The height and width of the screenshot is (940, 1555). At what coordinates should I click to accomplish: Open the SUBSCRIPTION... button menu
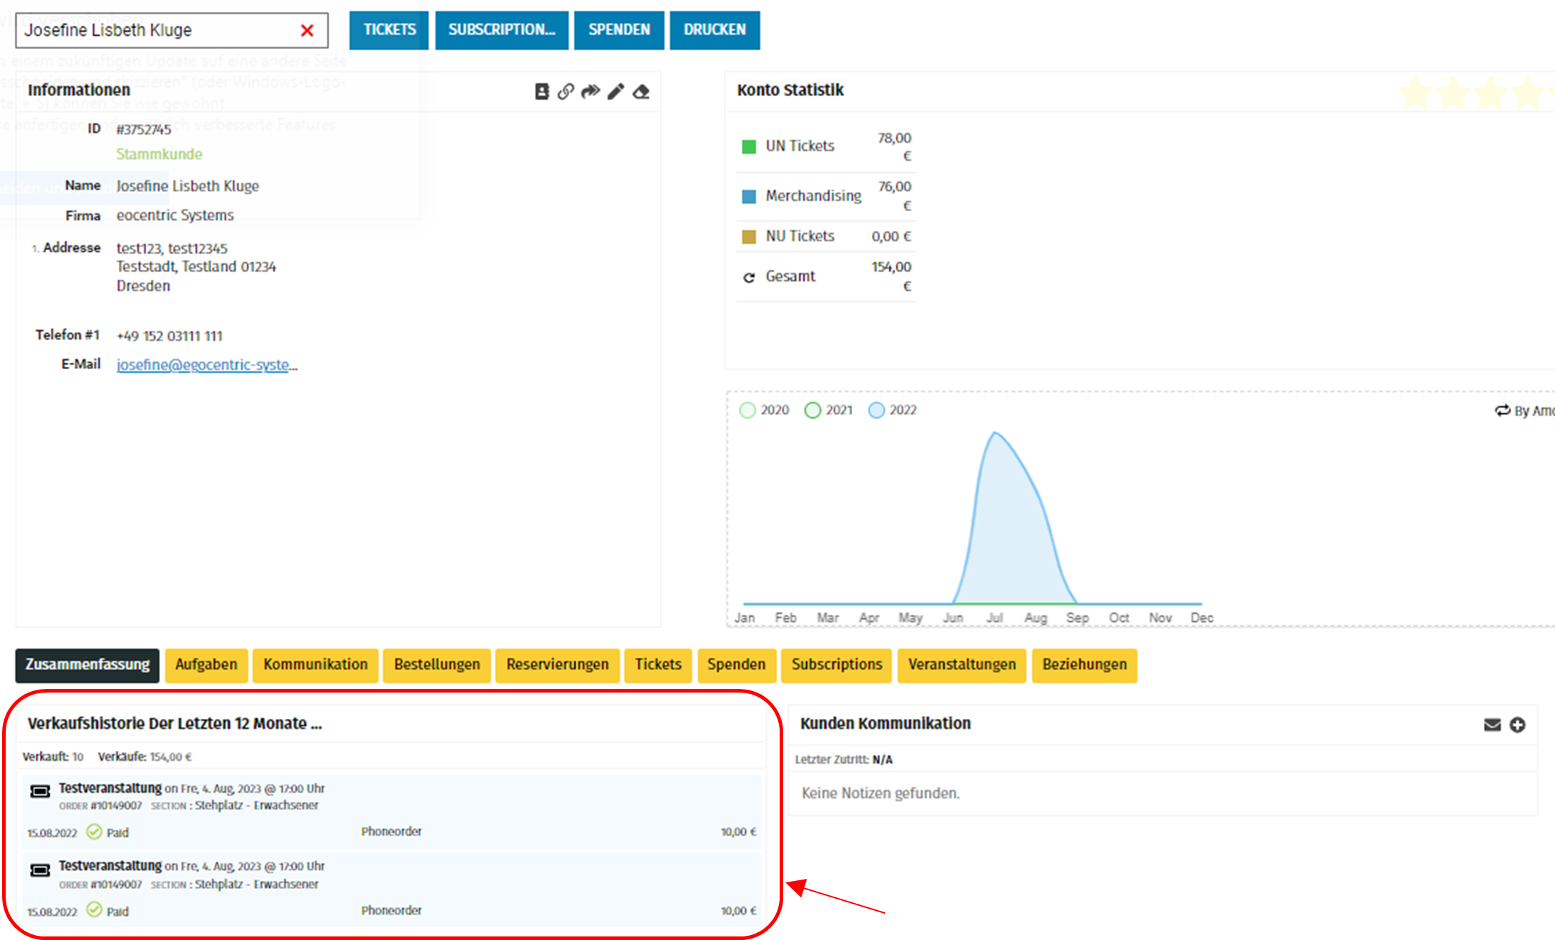[501, 30]
